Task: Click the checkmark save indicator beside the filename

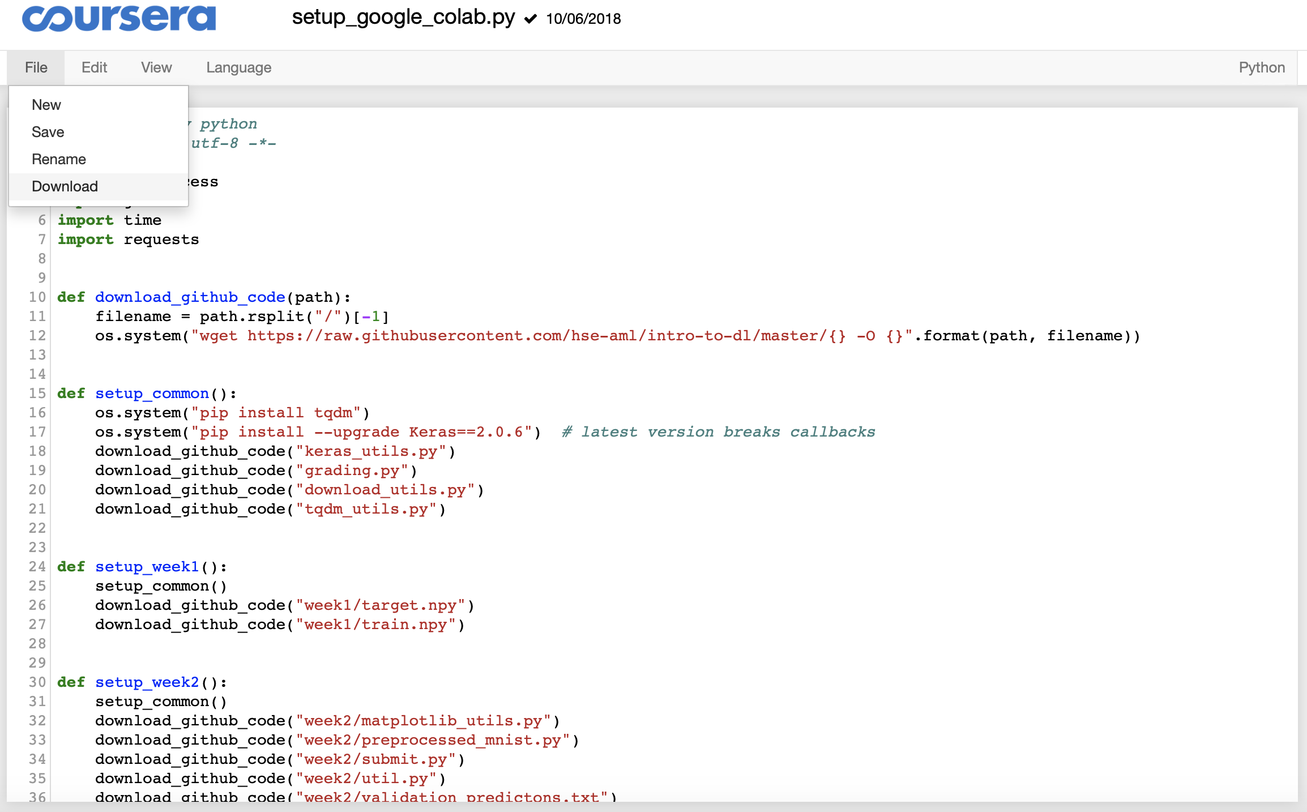Action: 529,19
